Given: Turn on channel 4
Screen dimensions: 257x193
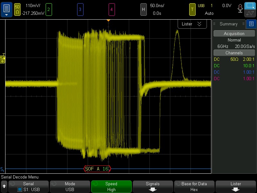Looking at the screenshot, I should coord(111,10).
